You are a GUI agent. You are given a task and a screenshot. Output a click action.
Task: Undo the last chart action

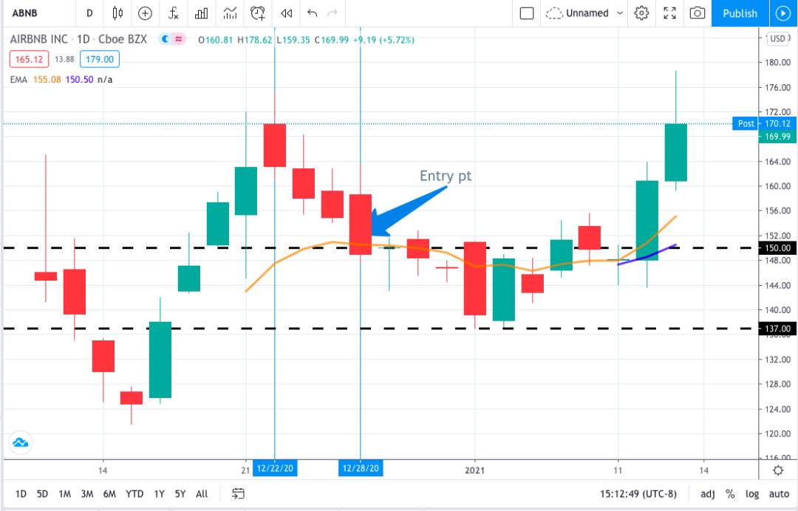(312, 13)
